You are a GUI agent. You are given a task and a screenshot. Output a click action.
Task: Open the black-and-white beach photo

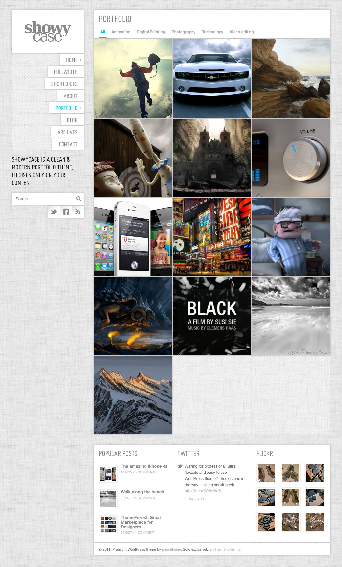pos(291,316)
